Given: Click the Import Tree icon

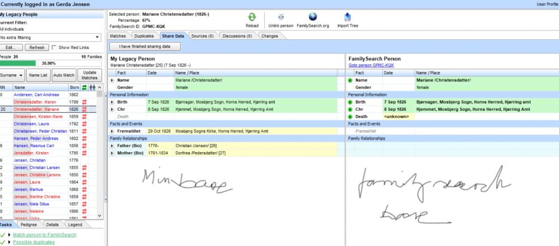Looking at the screenshot, I should pos(348,17).
